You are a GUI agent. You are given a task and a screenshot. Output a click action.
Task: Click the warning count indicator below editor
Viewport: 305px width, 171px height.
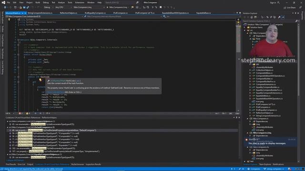tap(28, 113)
